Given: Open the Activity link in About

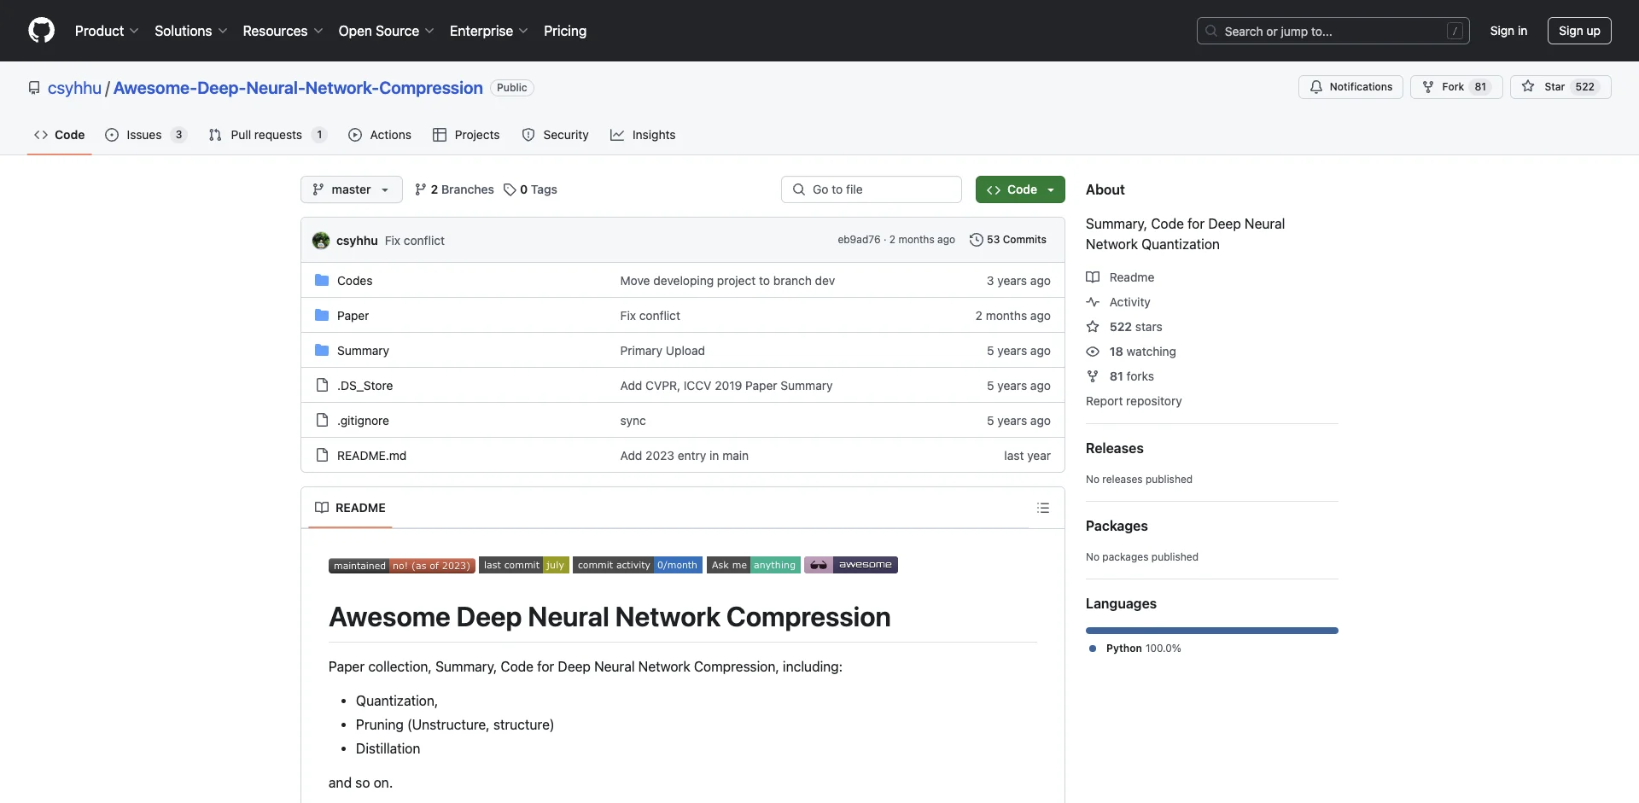Looking at the screenshot, I should tap(1118, 302).
